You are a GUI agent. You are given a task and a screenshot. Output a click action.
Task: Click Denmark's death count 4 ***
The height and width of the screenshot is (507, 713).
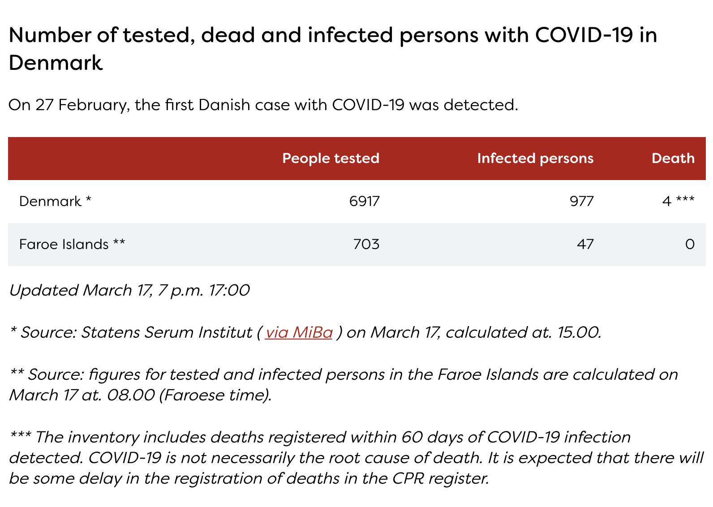[x=678, y=201]
